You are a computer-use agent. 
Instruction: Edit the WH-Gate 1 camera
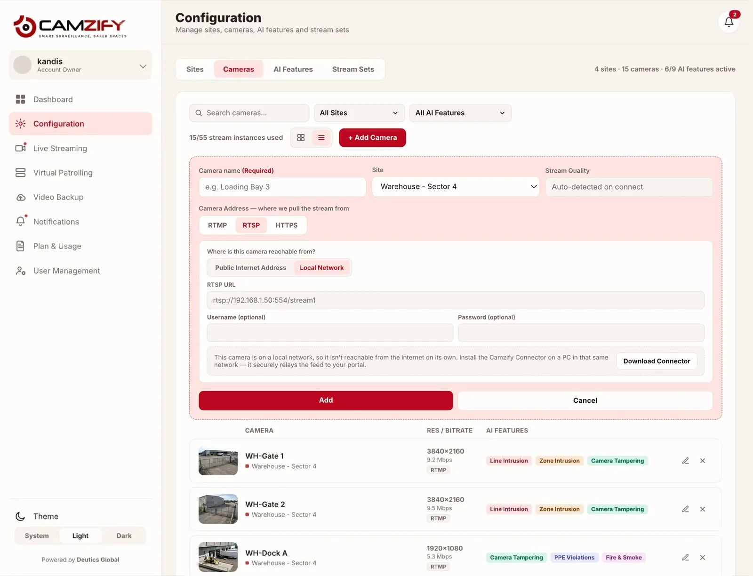tap(685, 461)
